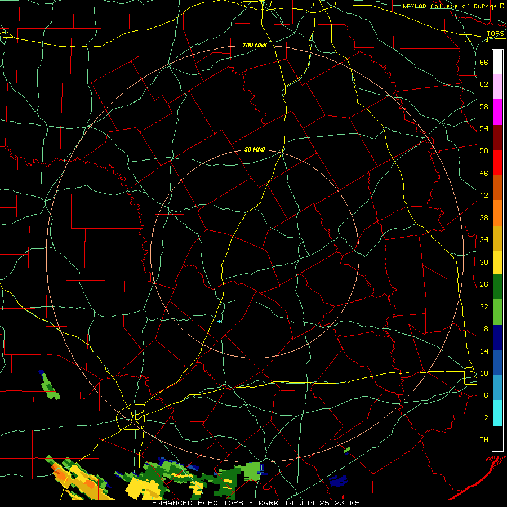
Task: Pick the cyan color band in the legend
Action: 497,413
